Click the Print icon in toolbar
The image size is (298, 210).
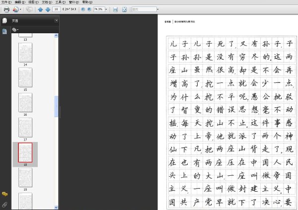tap(6, 9)
